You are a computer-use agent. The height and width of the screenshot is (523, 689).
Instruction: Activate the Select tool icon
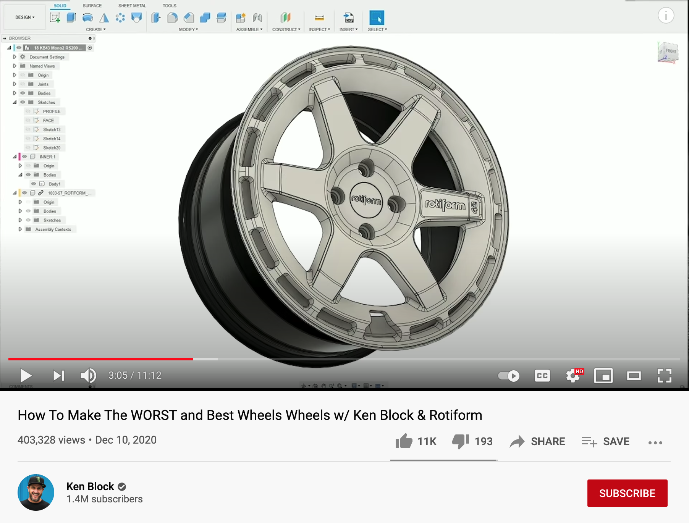(377, 18)
